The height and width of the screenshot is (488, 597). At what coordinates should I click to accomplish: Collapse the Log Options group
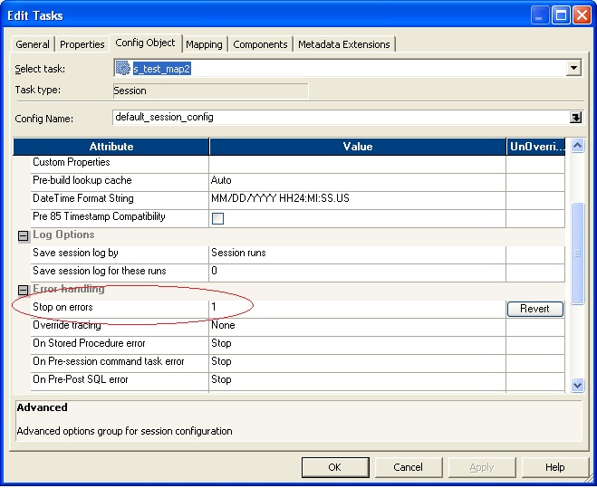24,236
